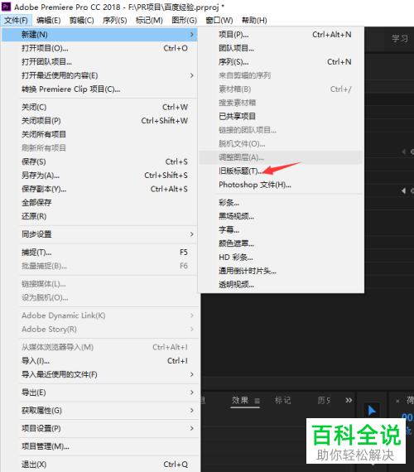Image resolution: width=414 pixels, height=472 pixels.
Task: Choose 另存为(A)... entry
Action: tap(99, 176)
